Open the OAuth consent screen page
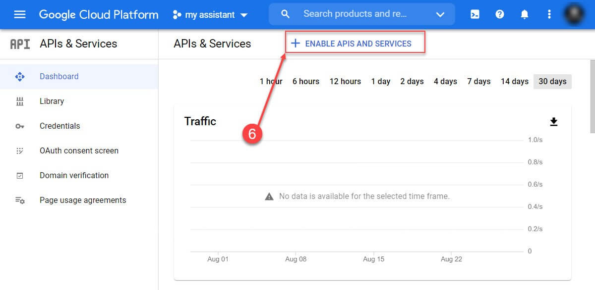This screenshot has height=290, width=595. click(78, 150)
